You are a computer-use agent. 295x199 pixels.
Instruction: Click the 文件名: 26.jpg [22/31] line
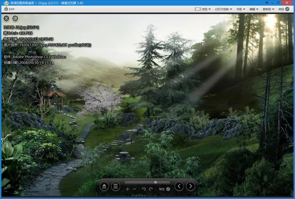click(x=21, y=27)
